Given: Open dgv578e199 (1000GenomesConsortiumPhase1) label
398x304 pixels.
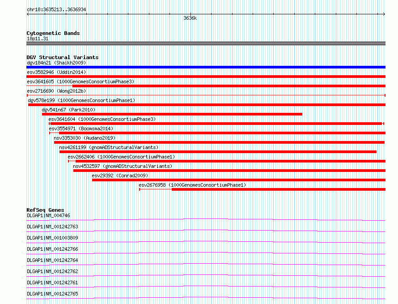Looking at the screenshot, I should 81,100.
